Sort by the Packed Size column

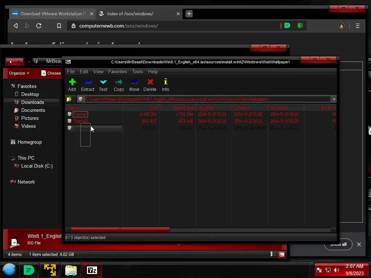[x=178, y=107]
